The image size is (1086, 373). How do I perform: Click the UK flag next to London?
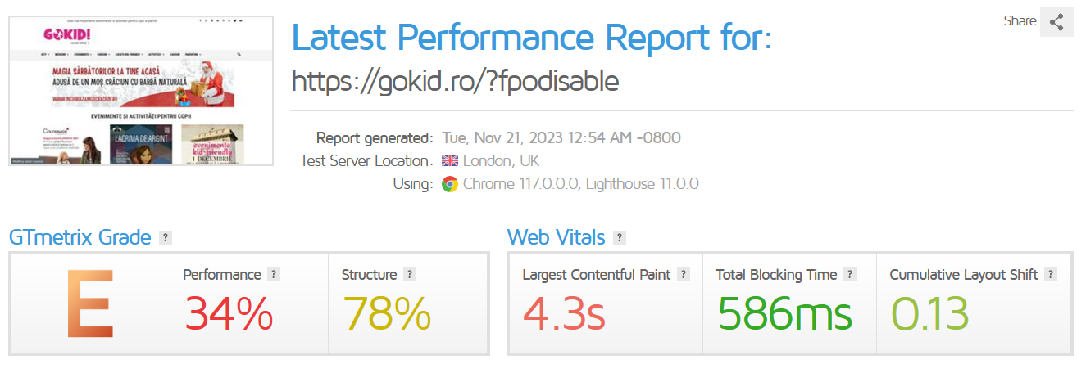(x=450, y=161)
